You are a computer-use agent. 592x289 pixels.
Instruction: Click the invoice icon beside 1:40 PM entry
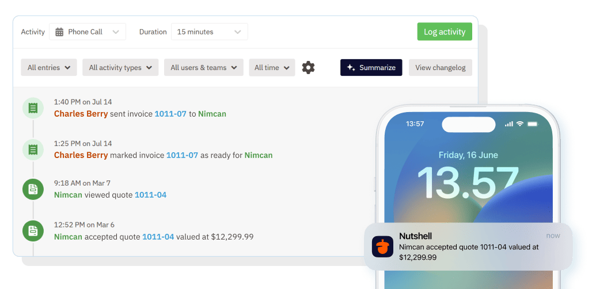(33, 108)
